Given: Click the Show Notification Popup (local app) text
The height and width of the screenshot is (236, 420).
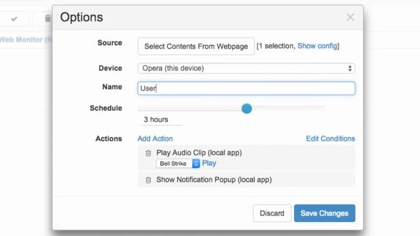Looking at the screenshot, I should [x=214, y=180].
